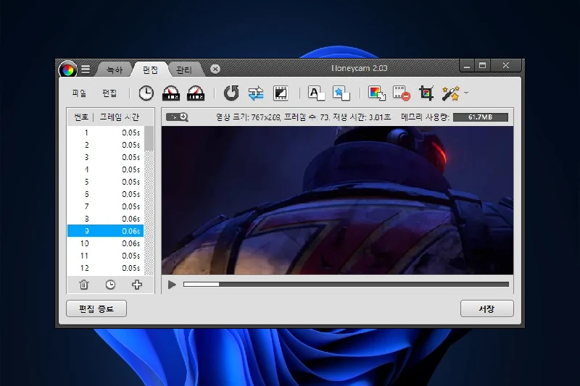Screen dimensions: 580x386
Task: Insert sticker image with star icon
Action: pyautogui.click(x=341, y=93)
